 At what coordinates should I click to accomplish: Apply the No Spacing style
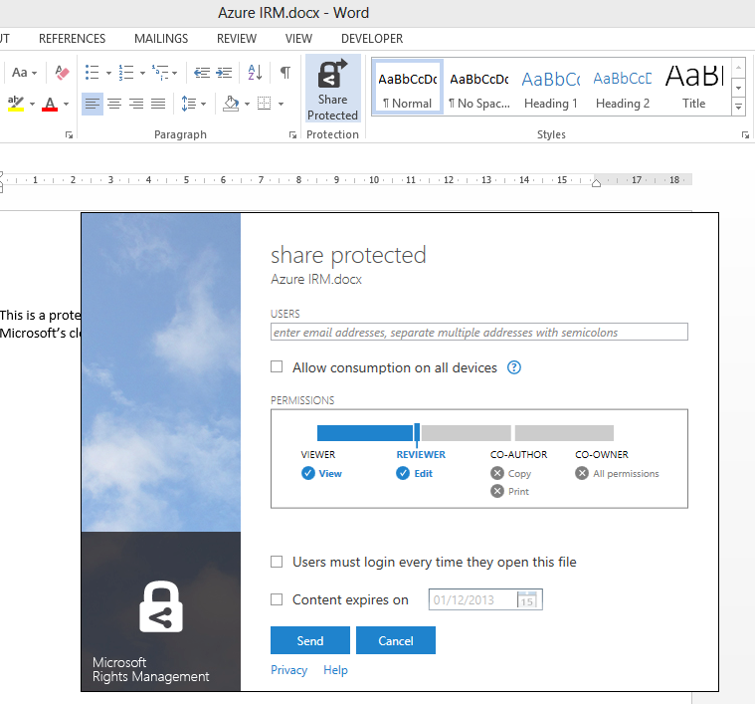pos(479,88)
